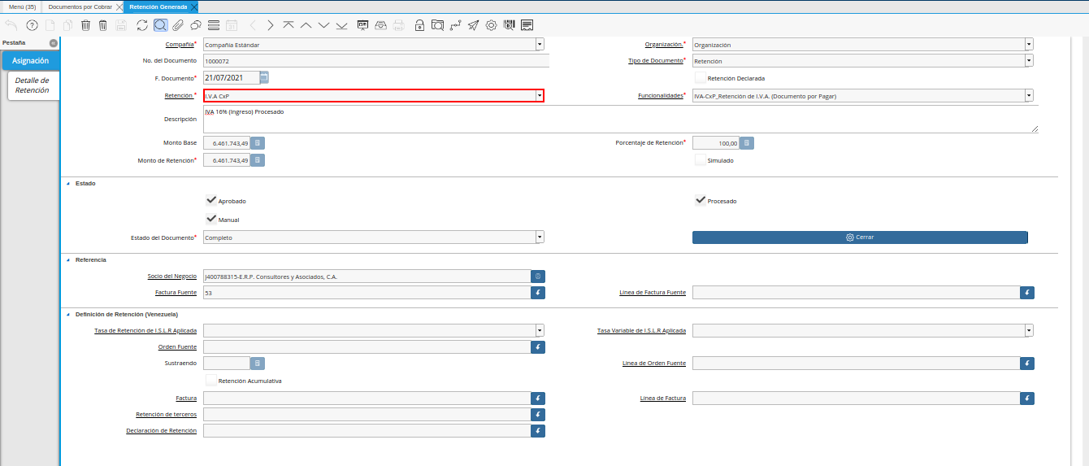Toggle grid view with the stacked lines icon
Screen dimensions: 1089x466
tap(214, 25)
